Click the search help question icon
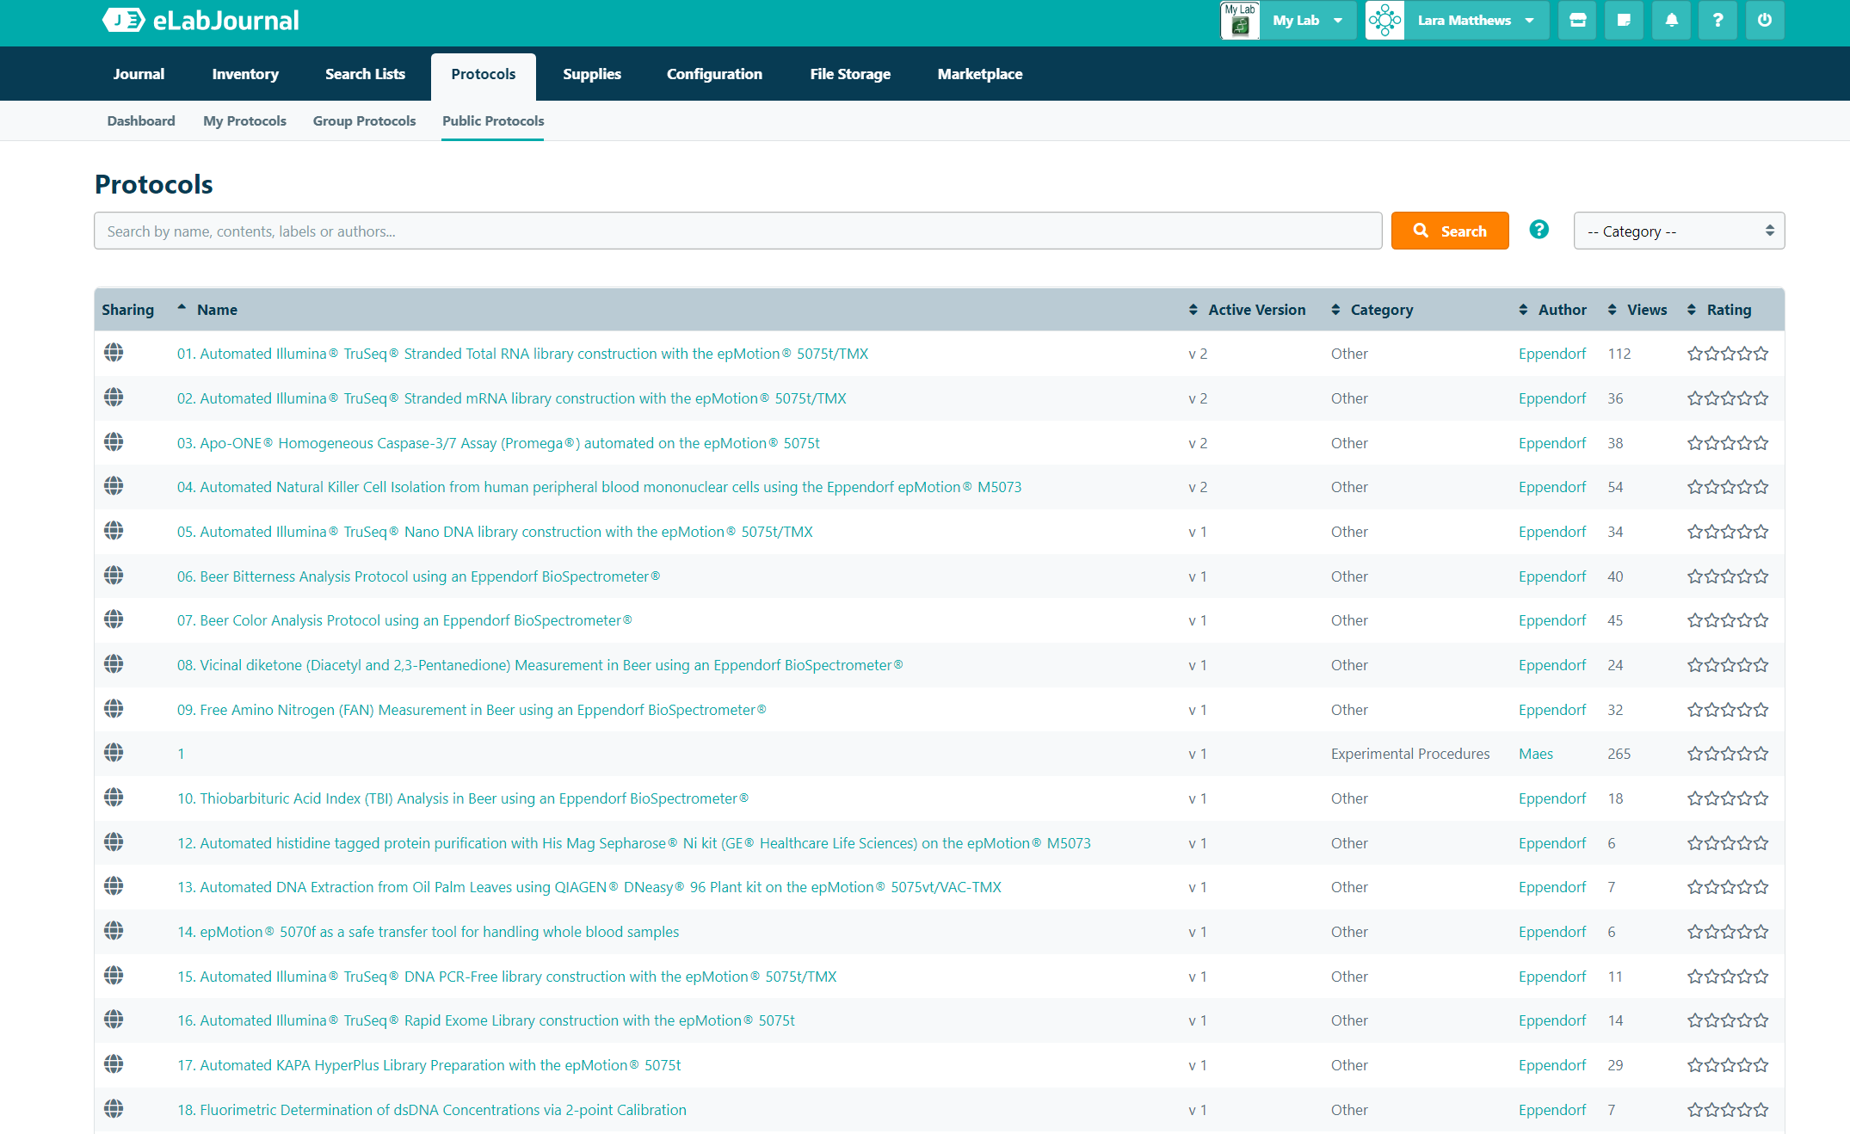1850x1134 pixels. (x=1539, y=230)
